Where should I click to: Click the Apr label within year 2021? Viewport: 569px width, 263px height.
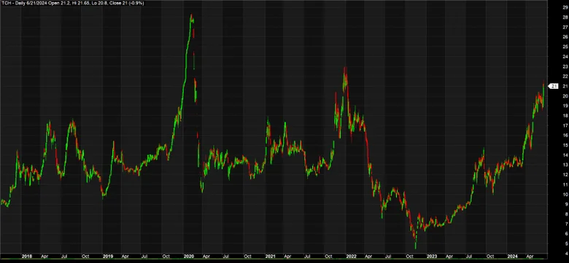(288, 256)
